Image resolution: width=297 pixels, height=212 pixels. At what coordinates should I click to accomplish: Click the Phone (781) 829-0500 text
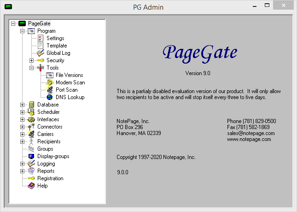[x=251, y=121]
